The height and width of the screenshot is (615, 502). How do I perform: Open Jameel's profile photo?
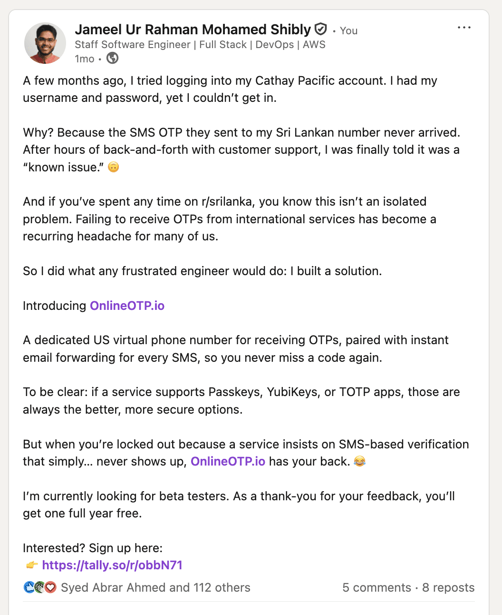(45, 43)
